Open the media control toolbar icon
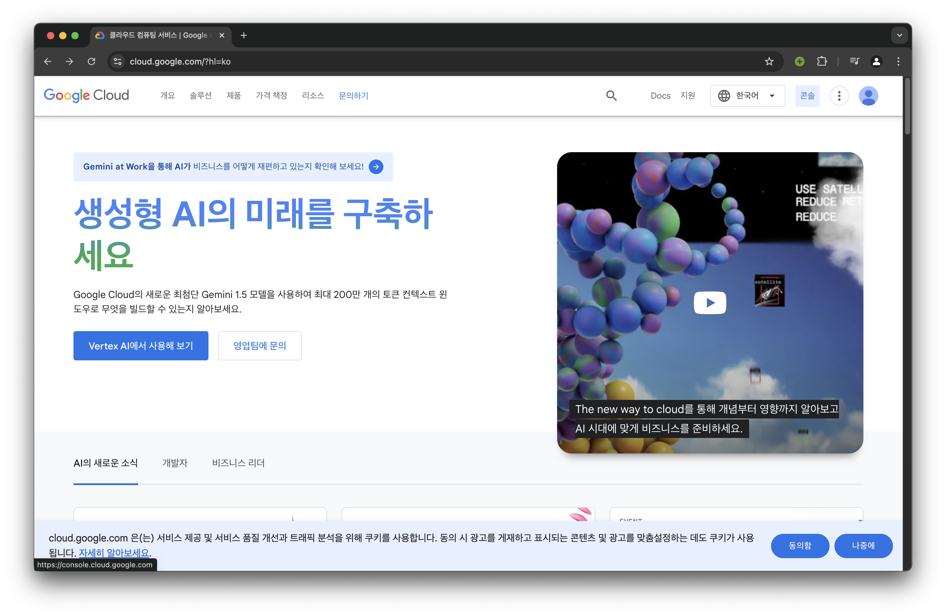Viewport: 946px width, 616px height. [854, 61]
